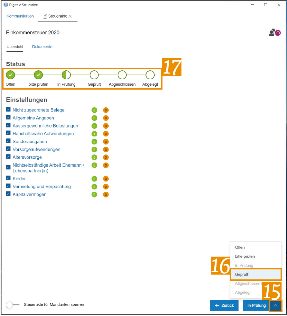Image resolution: width=287 pixels, height=316 pixels.
Task: Switch to the Kommunikation tab
Action: point(20,16)
